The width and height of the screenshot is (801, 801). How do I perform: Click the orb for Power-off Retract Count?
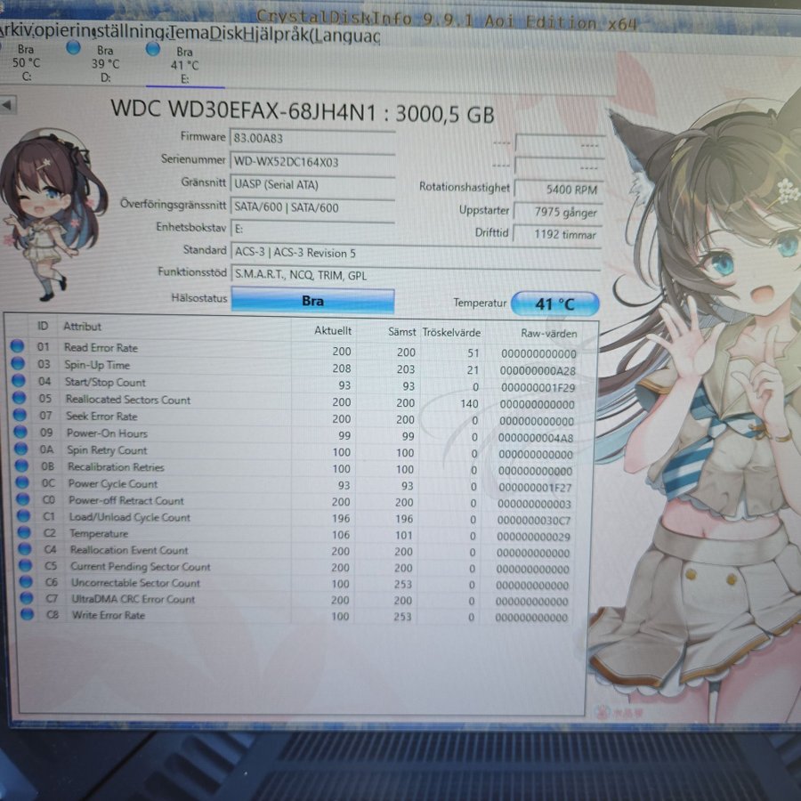point(22,499)
